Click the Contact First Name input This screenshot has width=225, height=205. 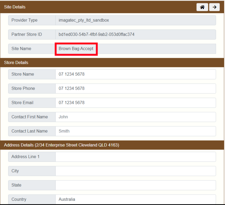pos(136,117)
